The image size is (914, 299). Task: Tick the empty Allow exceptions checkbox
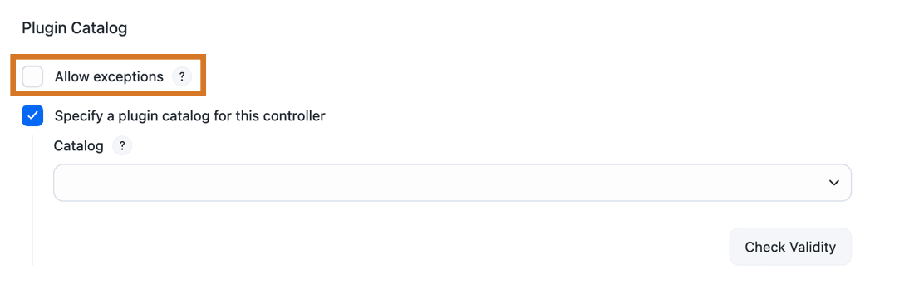pos(32,76)
